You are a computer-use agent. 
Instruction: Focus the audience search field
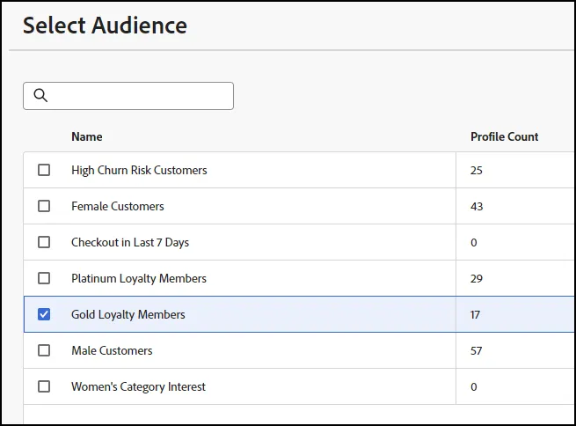pyautogui.click(x=128, y=96)
